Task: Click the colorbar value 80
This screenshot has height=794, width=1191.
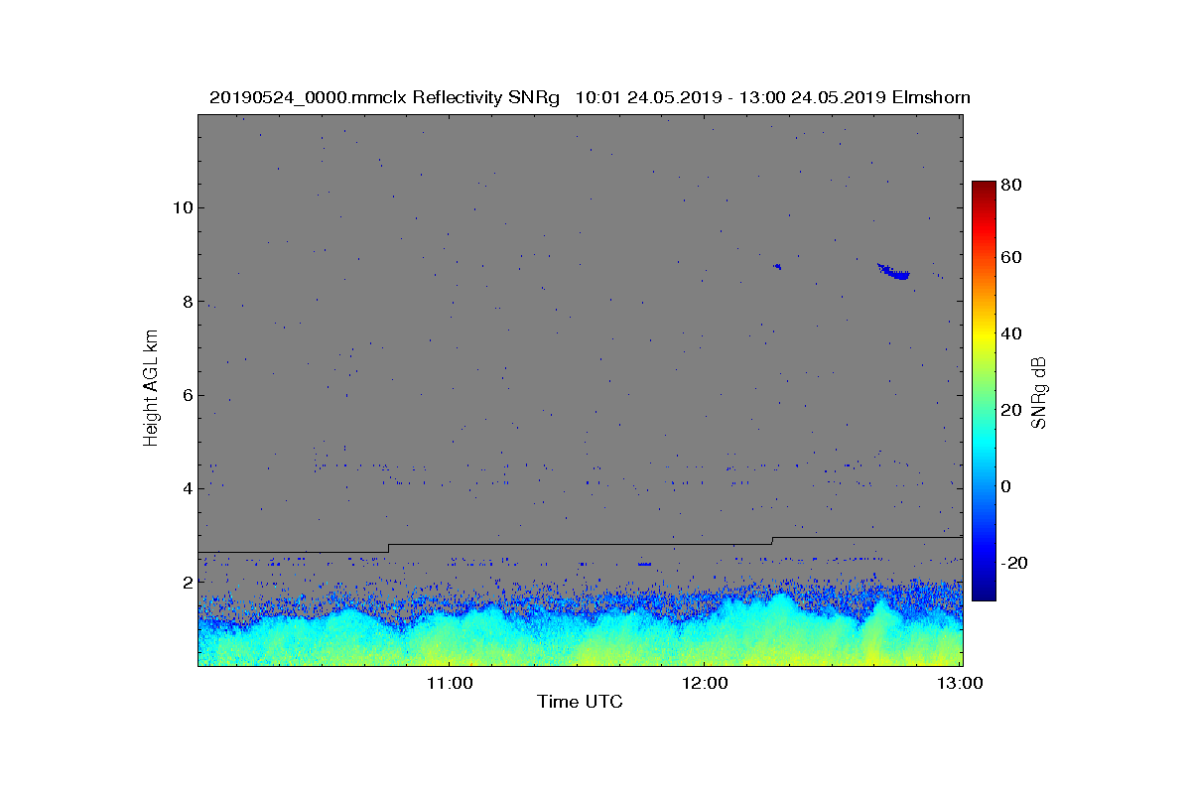Action: [x=1012, y=184]
